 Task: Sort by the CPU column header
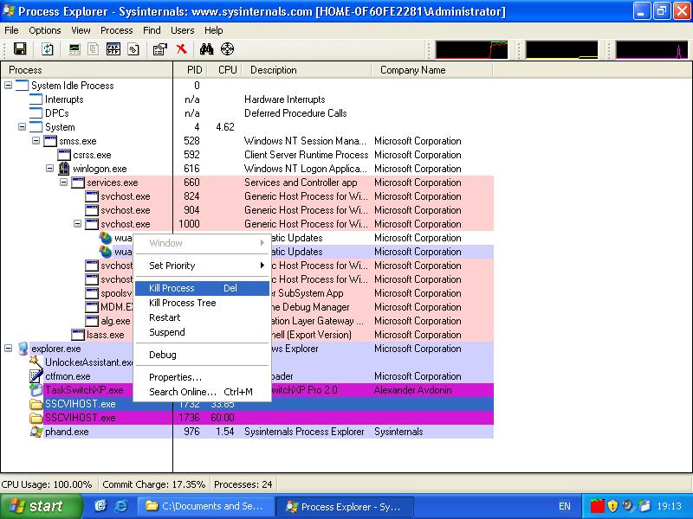coord(225,70)
